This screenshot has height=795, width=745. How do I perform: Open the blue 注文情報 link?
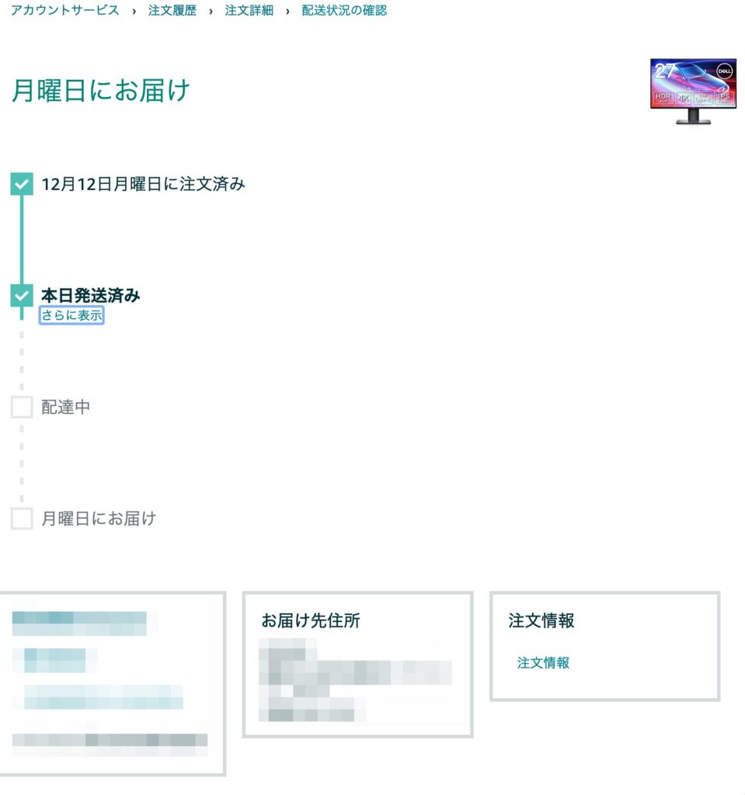(x=543, y=663)
